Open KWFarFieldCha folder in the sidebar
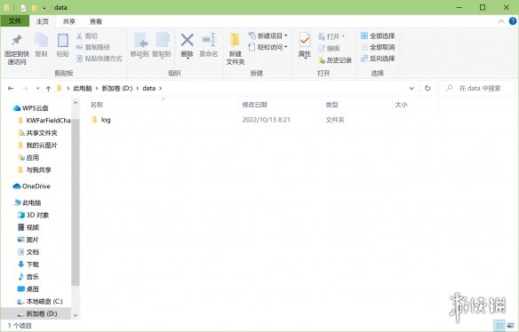The width and height of the screenshot is (519, 332). point(44,121)
